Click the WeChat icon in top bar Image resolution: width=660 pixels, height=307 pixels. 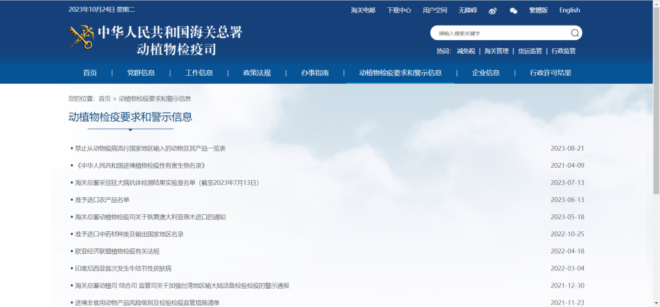[x=513, y=10]
